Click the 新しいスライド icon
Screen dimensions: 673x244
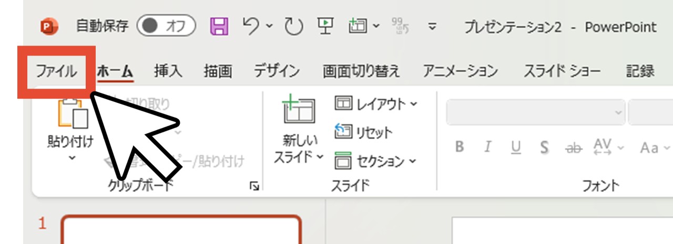point(298,110)
